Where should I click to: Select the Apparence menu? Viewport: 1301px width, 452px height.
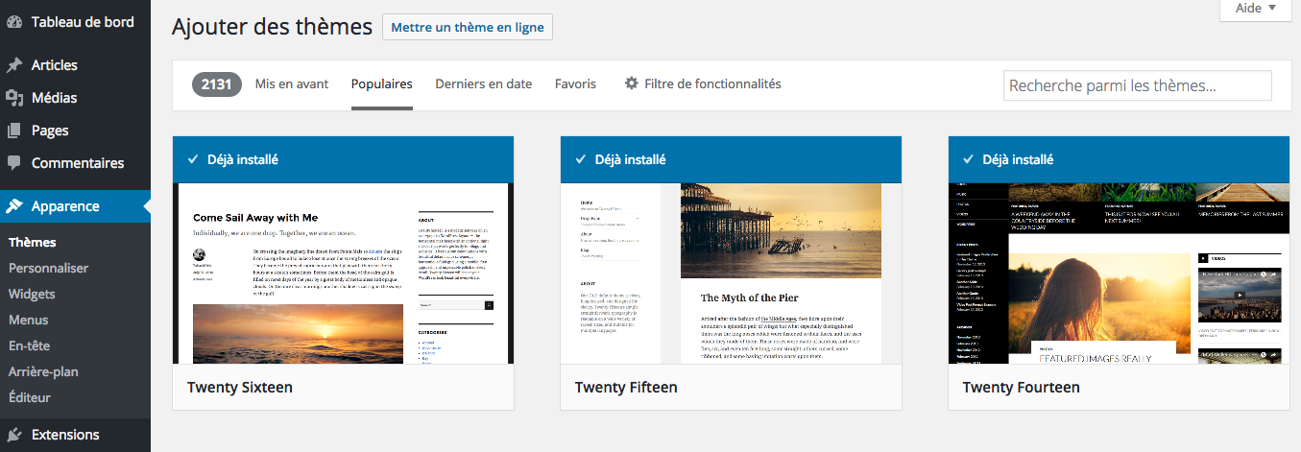(x=75, y=206)
